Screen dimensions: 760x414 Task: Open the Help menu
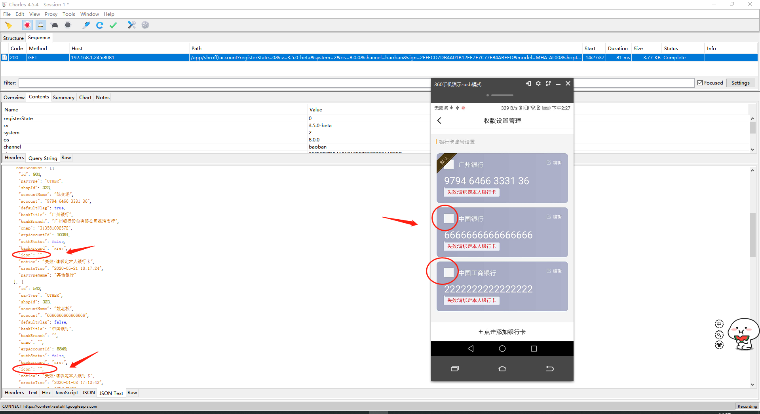(109, 14)
